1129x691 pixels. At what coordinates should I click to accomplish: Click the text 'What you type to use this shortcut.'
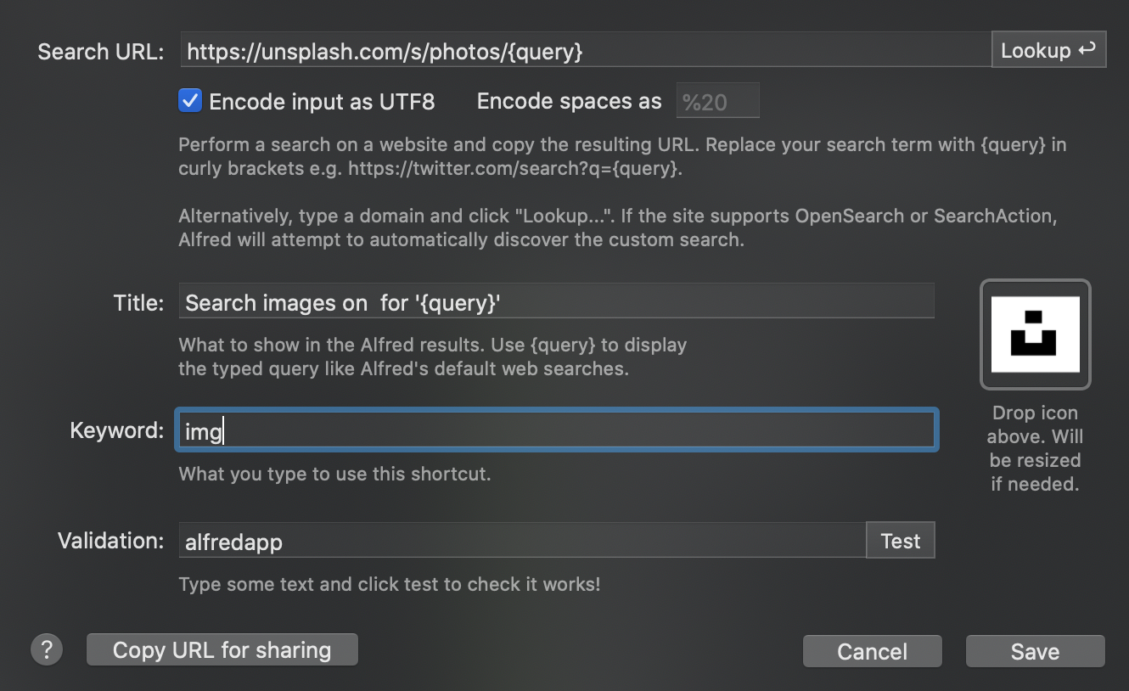[334, 474]
